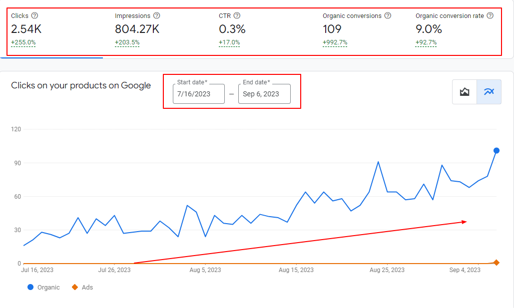The image size is (514, 308).
Task: Click the End date field
Action: (x=264, y=94)
